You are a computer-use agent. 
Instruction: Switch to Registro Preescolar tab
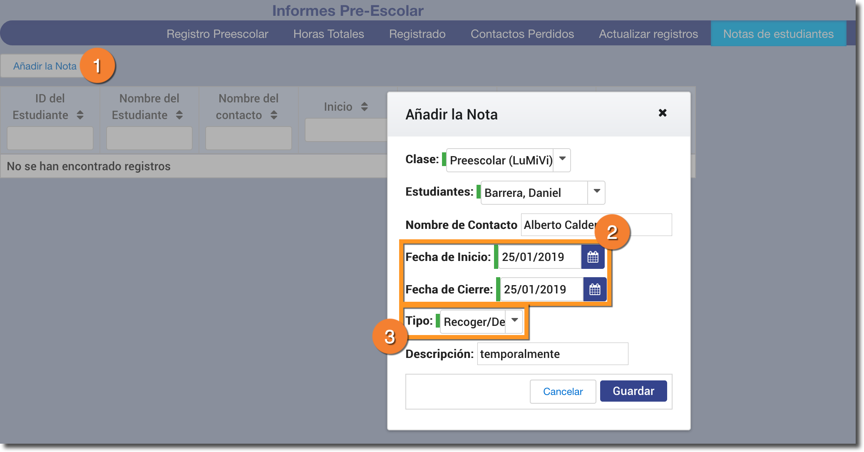217,34
